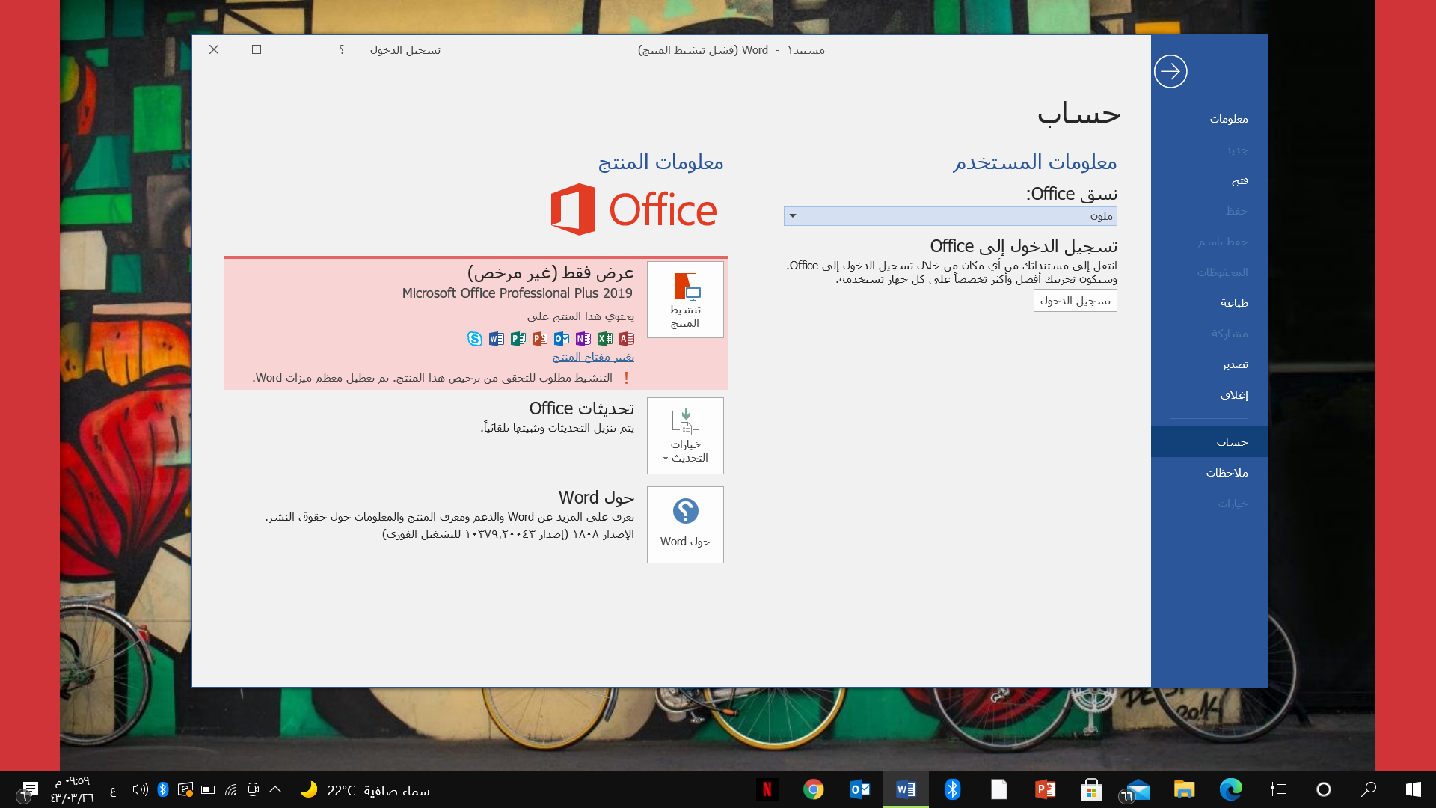Click the Wi-Fi network icon in tray

tap(231, 789)
